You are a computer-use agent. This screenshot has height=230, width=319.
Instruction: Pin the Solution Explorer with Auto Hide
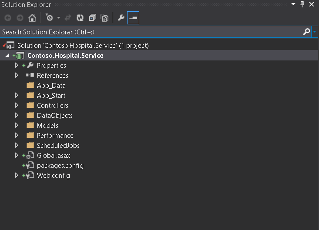coord(302,4)
